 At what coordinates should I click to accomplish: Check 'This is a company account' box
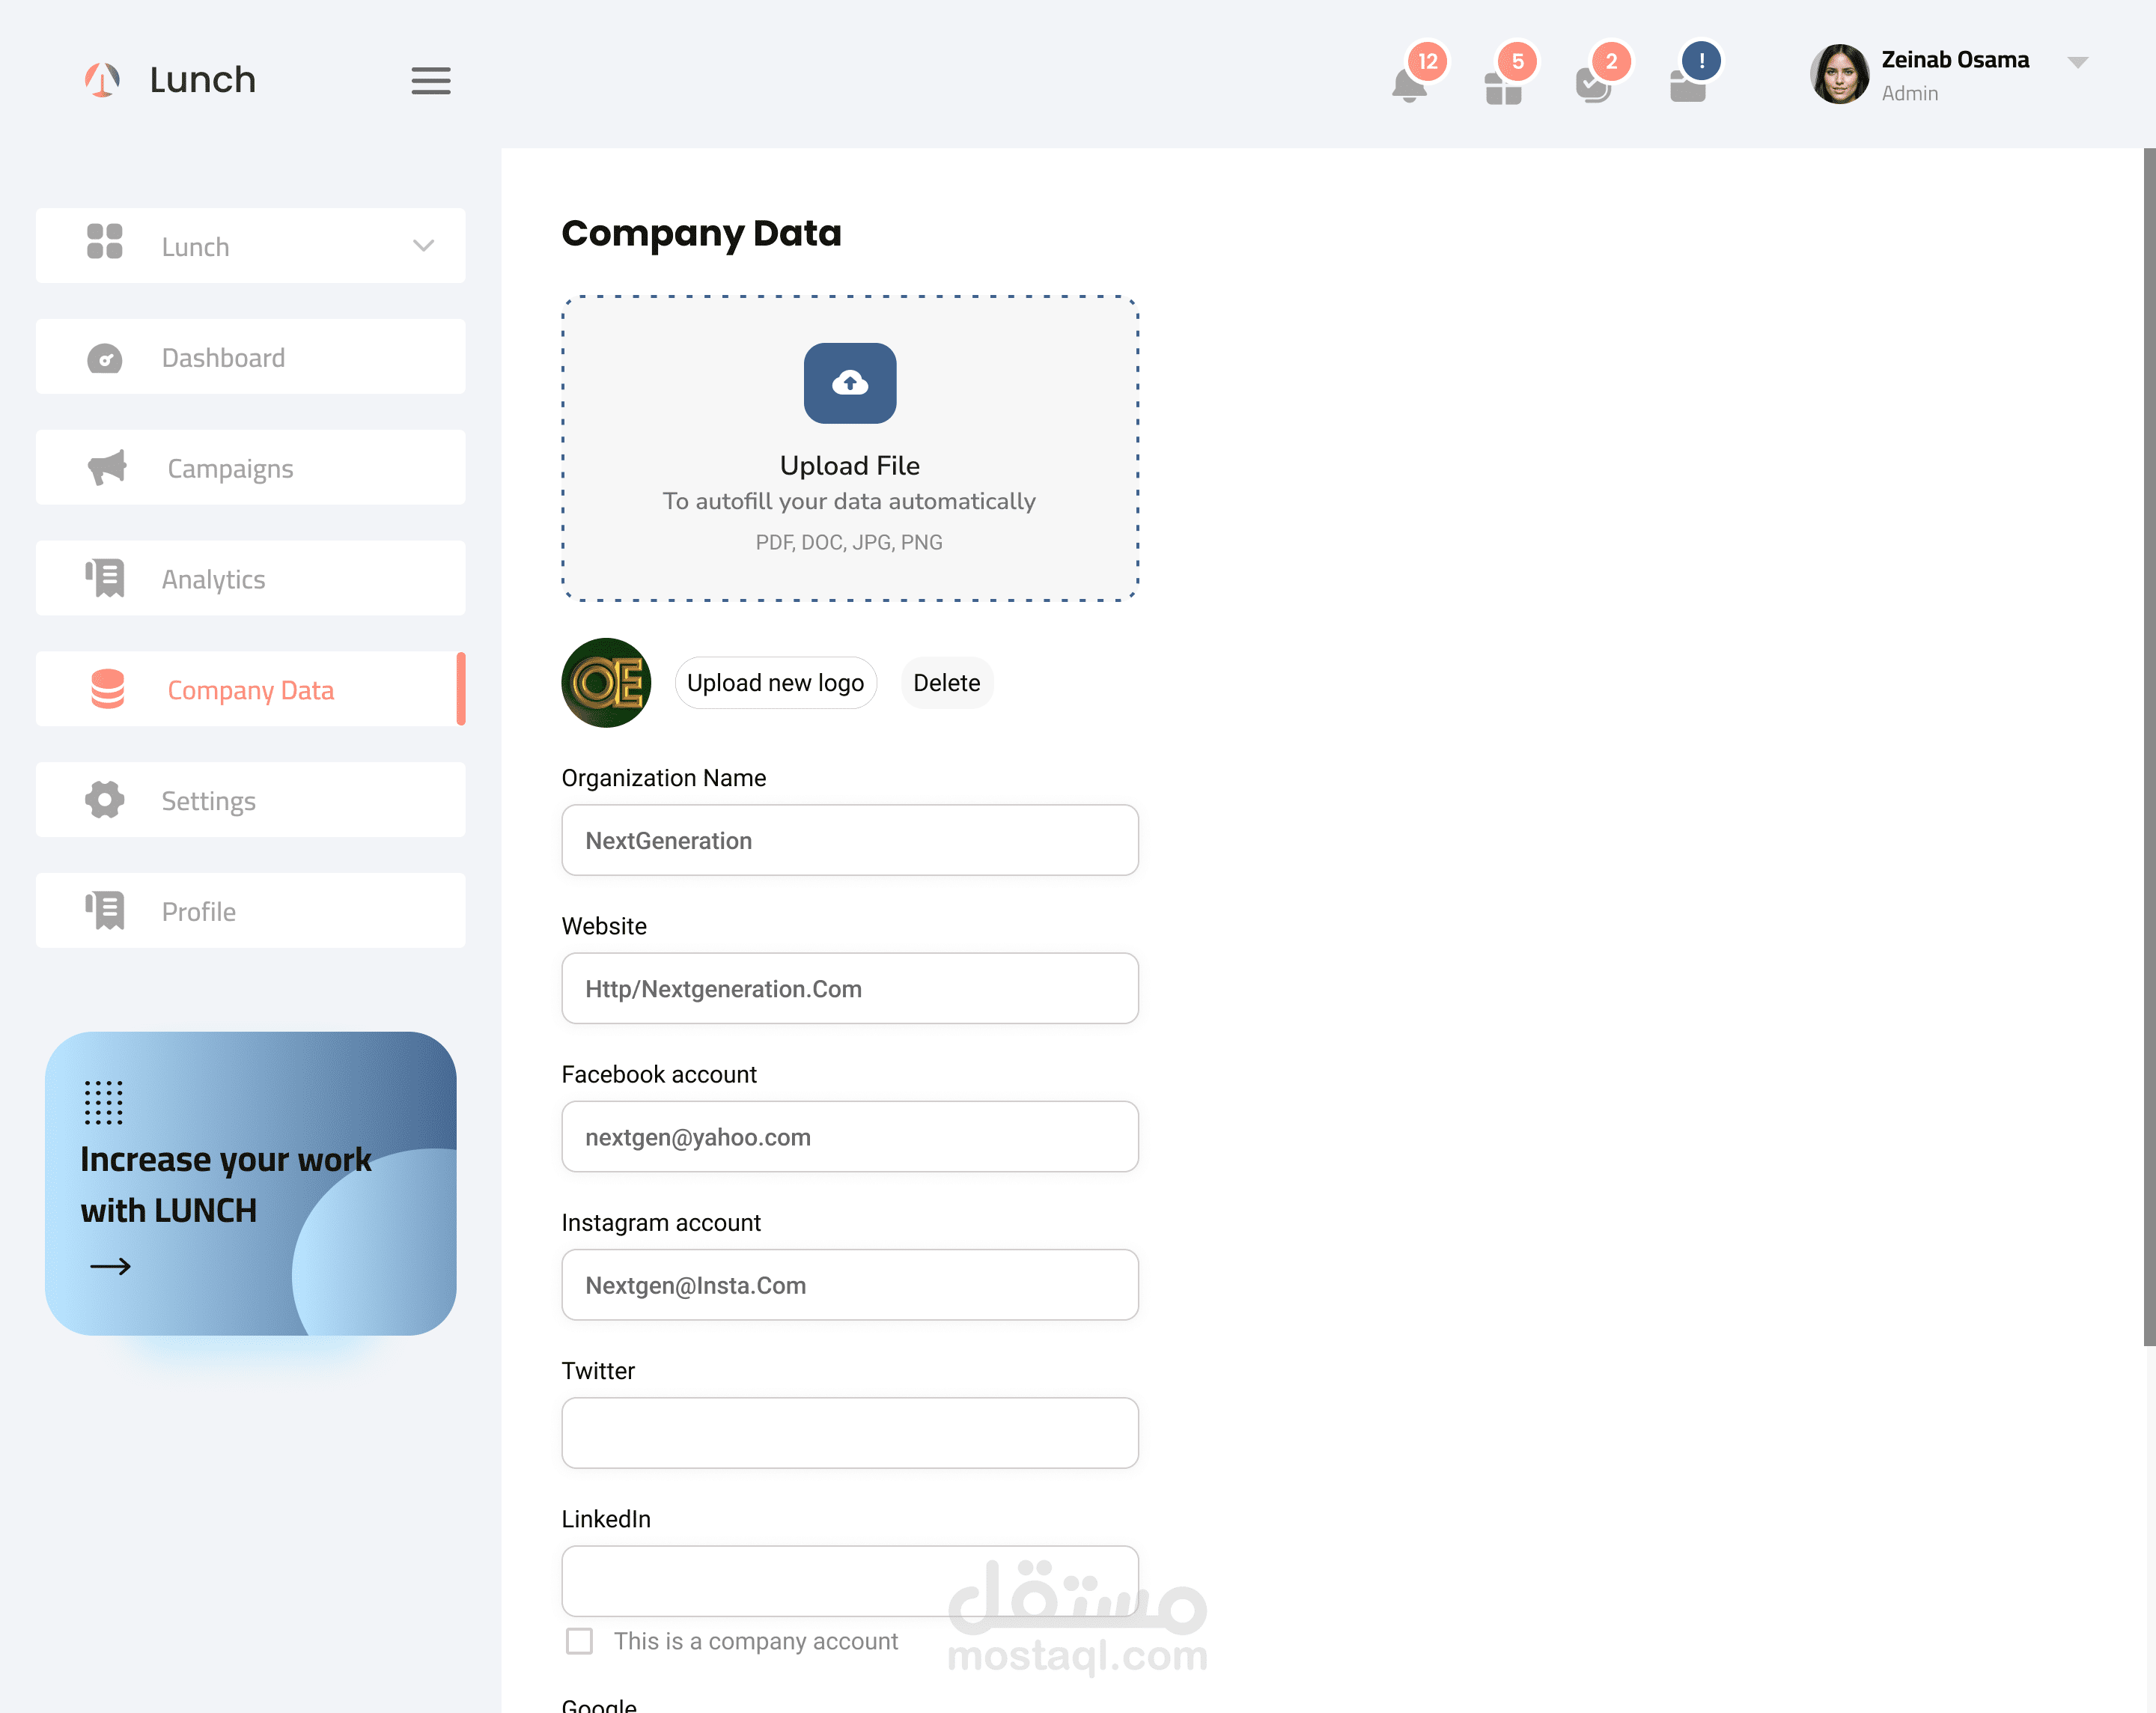(x=579, y=1641)
